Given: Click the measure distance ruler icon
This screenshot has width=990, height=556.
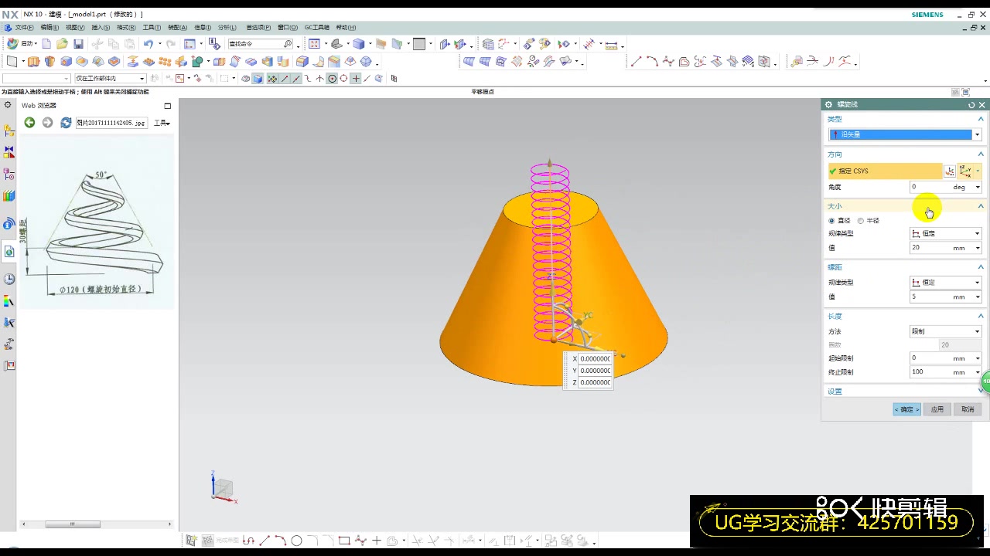Looking at the screenshot, I should [x=611, y=44].
